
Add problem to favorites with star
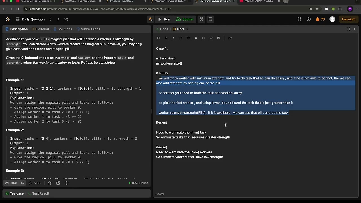pos(50,183)
